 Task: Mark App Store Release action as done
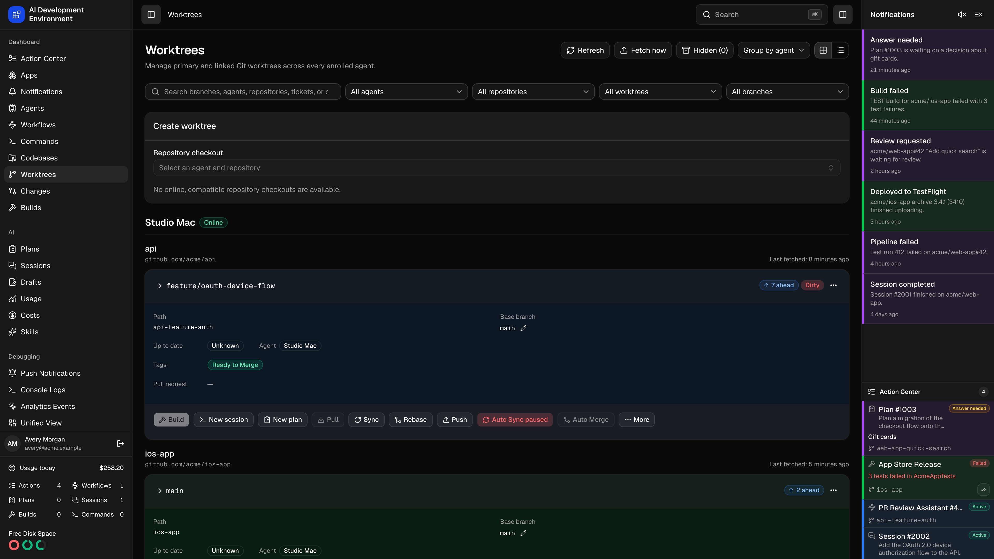[984, 490]
